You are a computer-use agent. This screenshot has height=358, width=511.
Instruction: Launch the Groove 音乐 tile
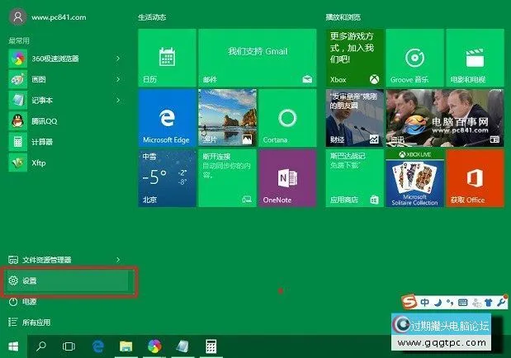[414, 57]
